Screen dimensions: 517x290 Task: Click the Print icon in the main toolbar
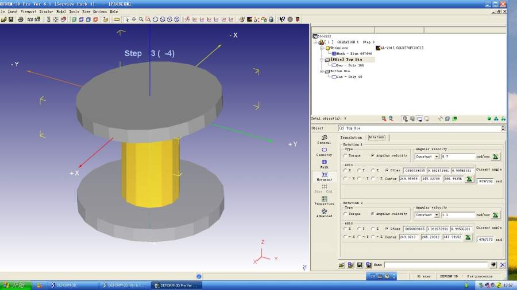21,19
